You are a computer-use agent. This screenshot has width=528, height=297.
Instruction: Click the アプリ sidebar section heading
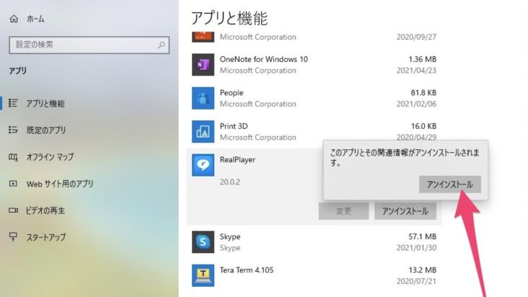(17, 71)
